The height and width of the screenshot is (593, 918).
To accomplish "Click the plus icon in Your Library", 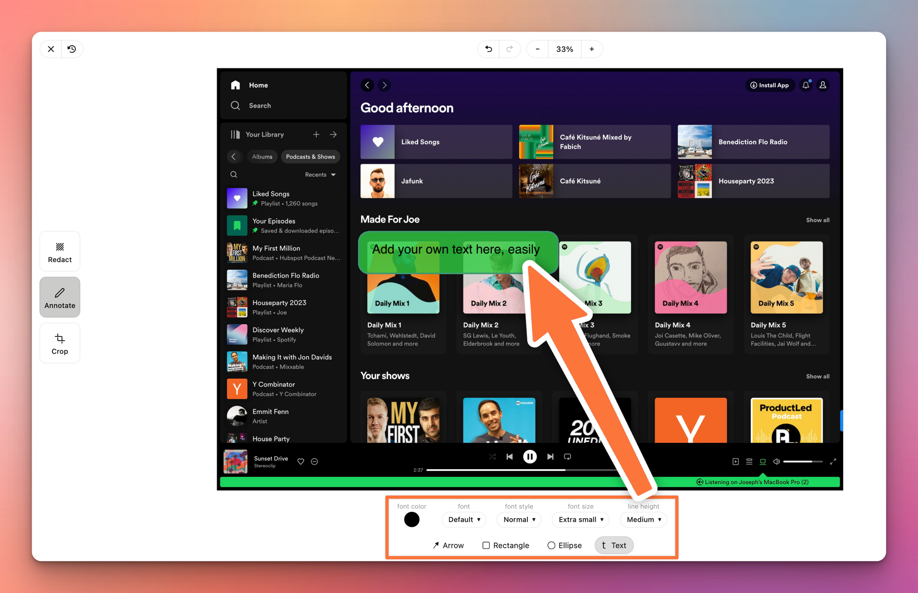I will click(316, 134).
